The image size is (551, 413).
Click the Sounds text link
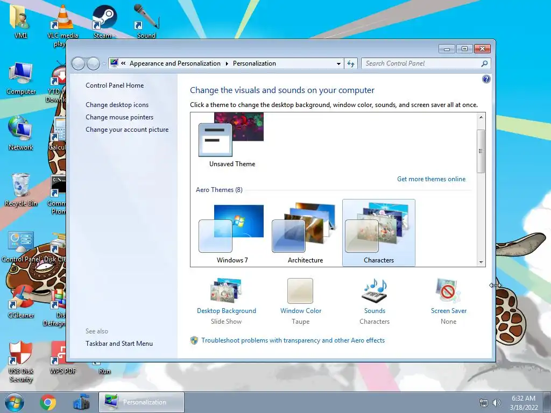click(x=375, y=311)
